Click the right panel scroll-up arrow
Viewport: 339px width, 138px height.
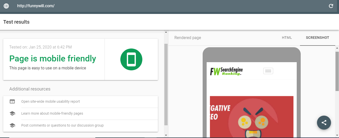point(337,48)
